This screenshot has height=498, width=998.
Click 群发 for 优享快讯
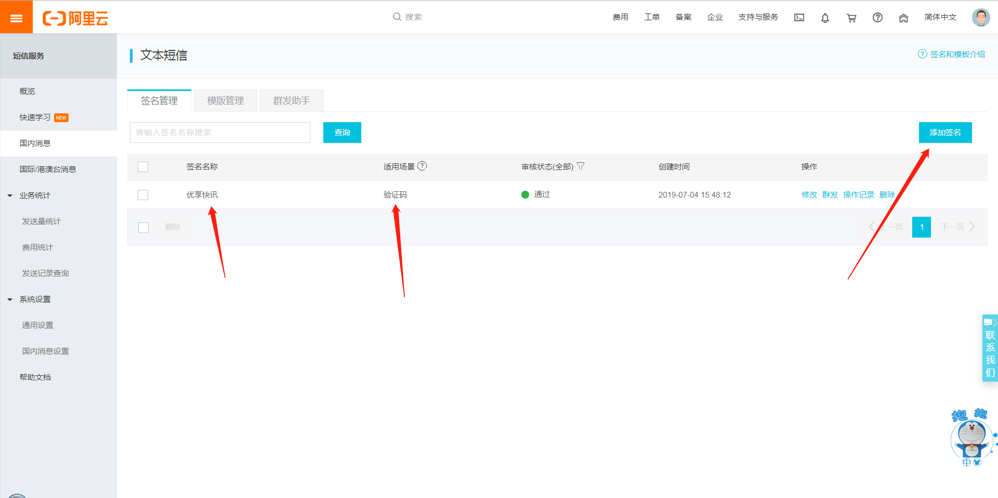[x=830, y=195]
